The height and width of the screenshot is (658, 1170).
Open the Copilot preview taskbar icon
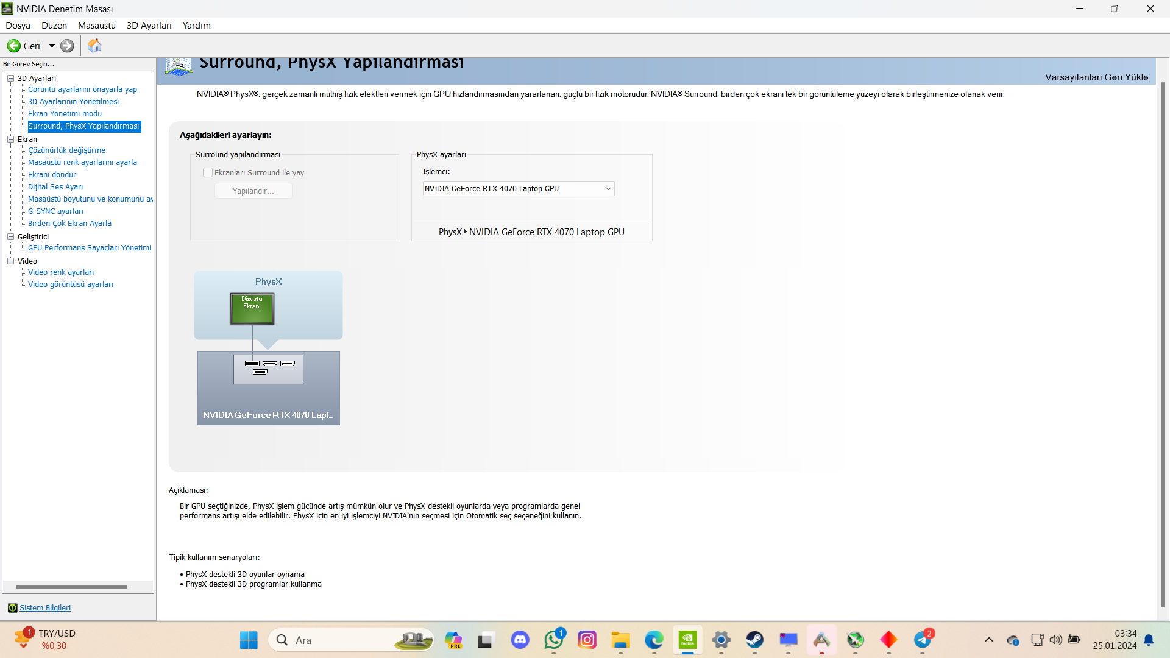453,640
